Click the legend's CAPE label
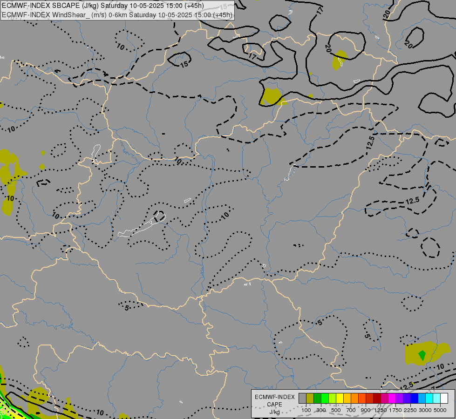The width and height of the screenshot is (456, 419). [x=274, y=405]
